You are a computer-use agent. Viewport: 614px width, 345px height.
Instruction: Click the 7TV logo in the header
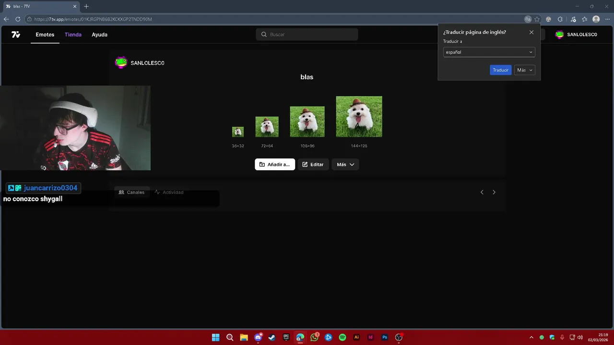tap(16, 34)
